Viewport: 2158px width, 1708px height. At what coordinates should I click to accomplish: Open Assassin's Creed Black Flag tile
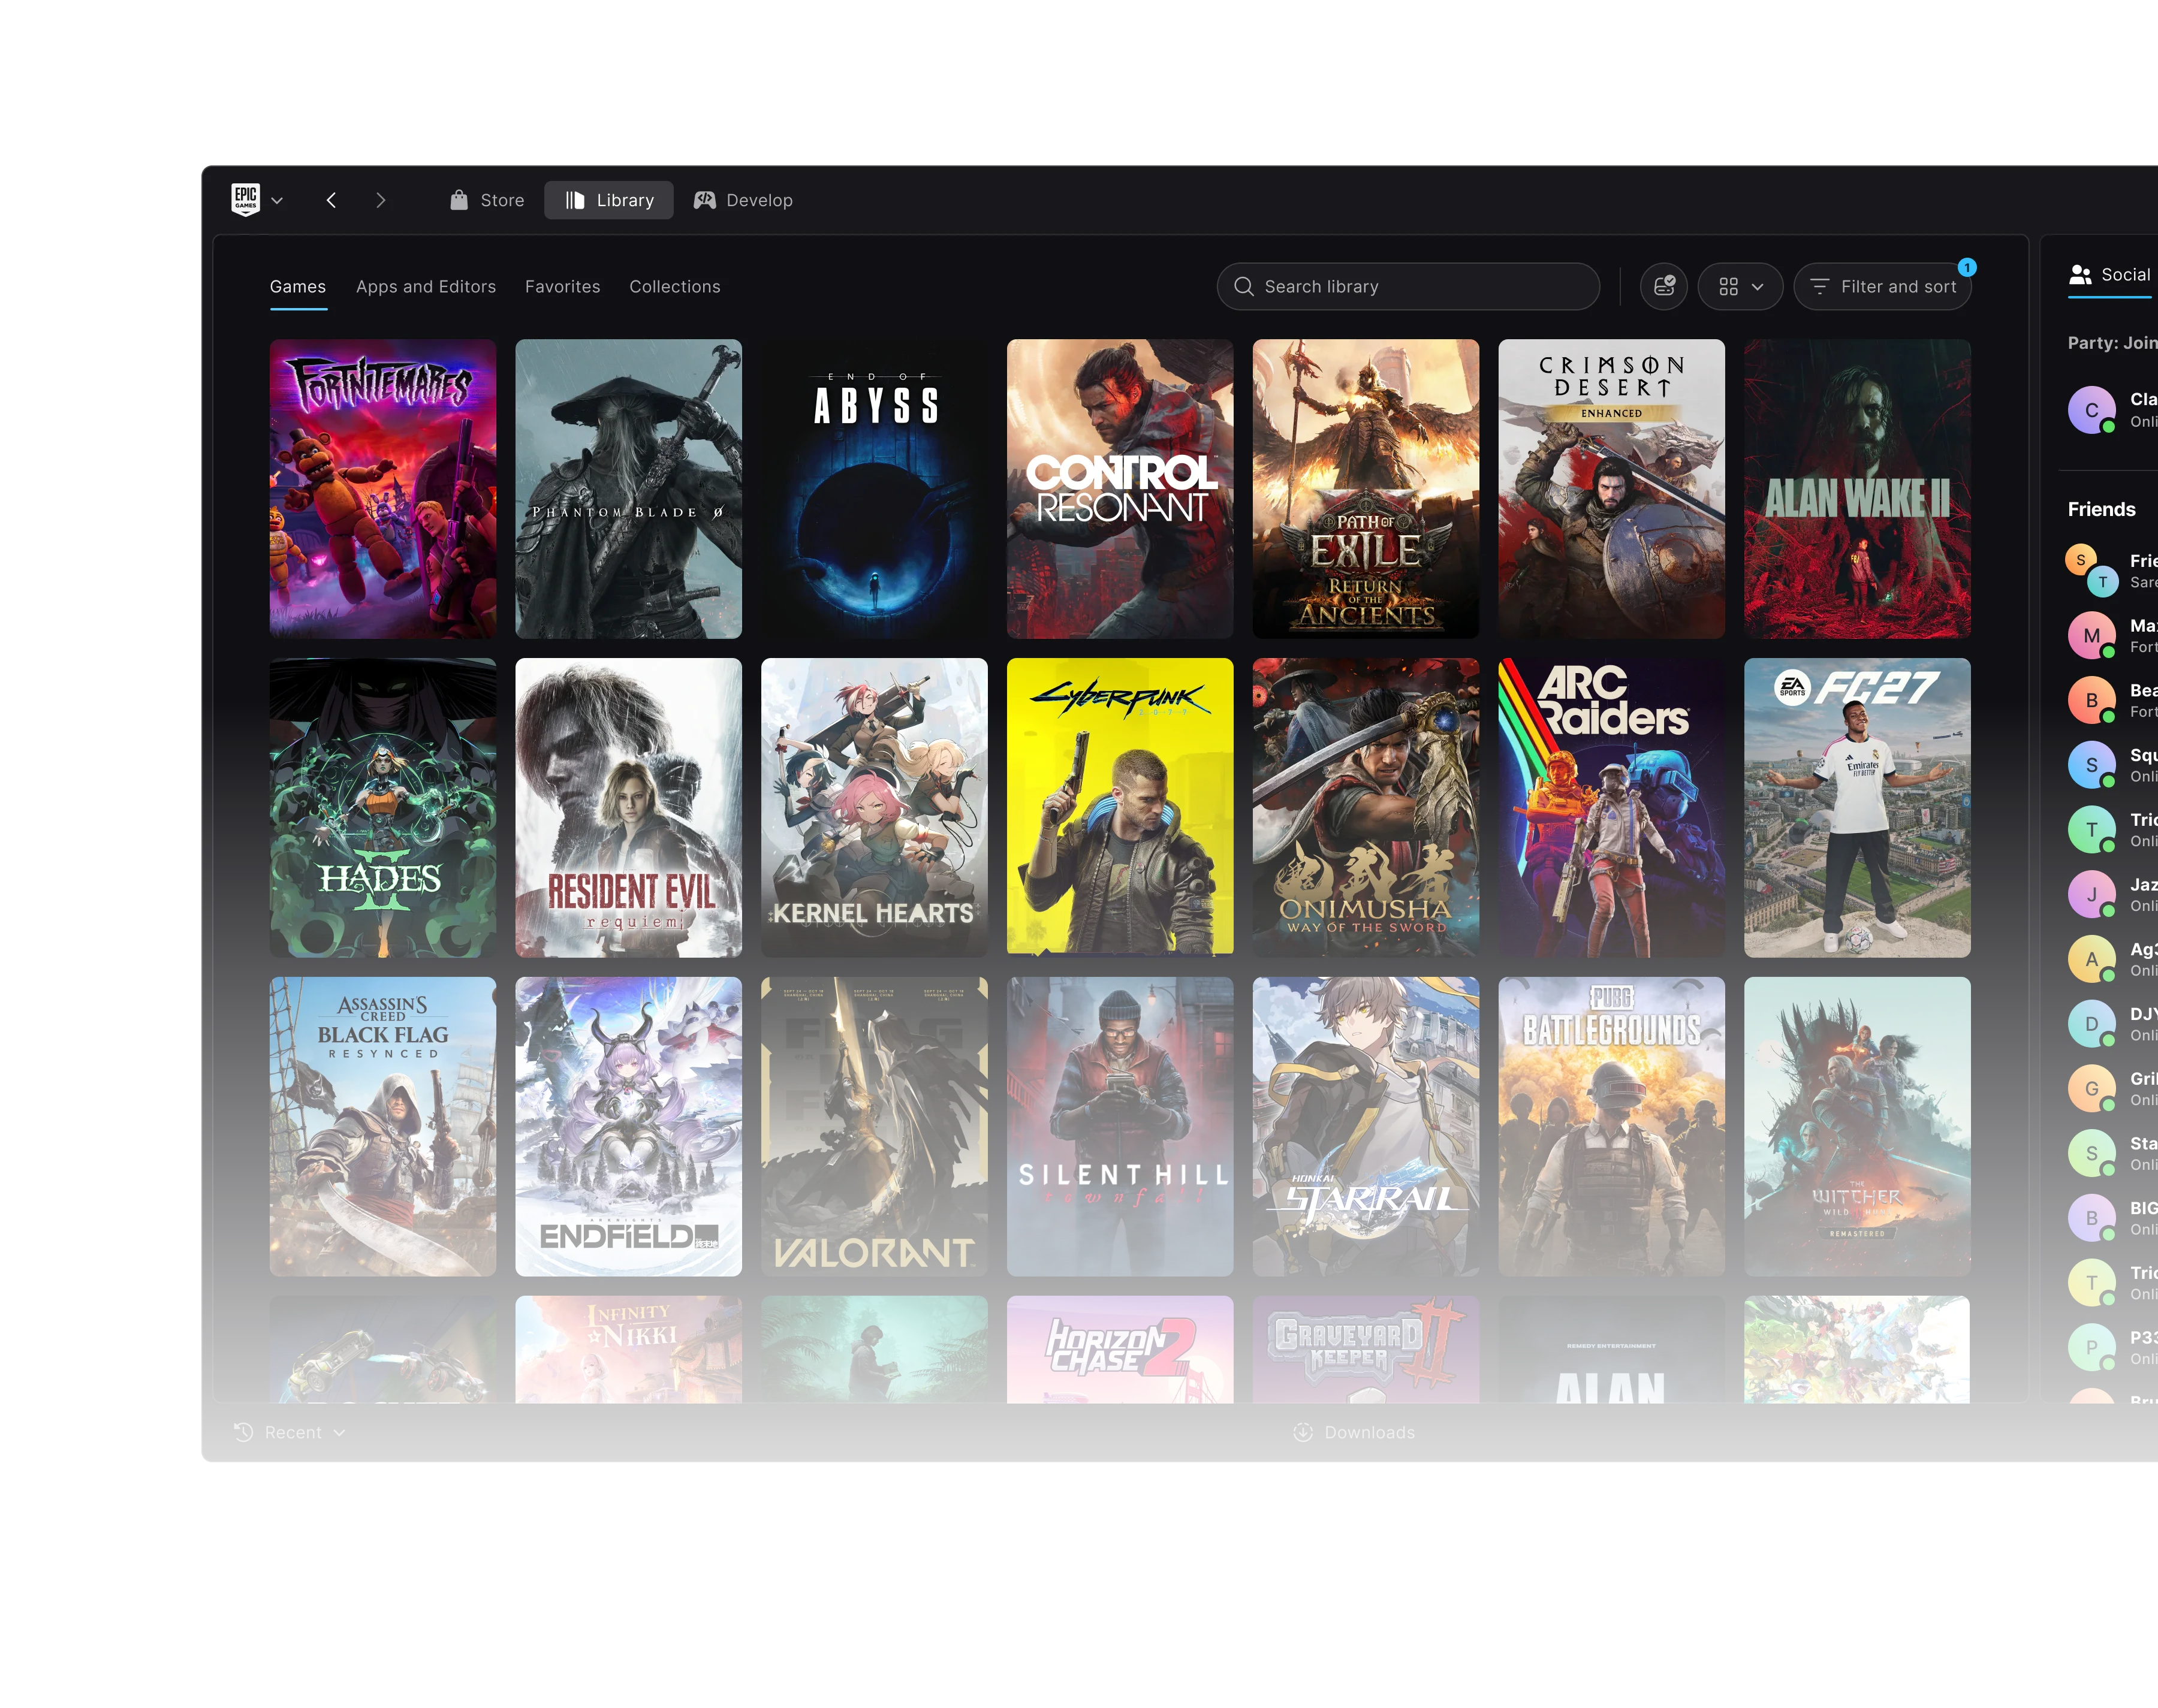pos(383,1127)
